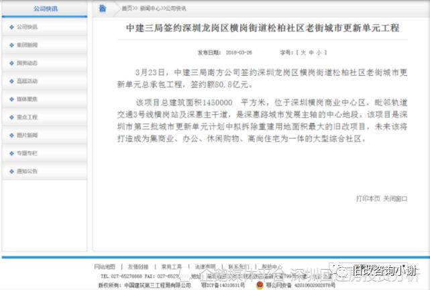Click the 鄂ICP备14010631号 footer link
The height and width of the screenshot is (290, 430).
tap(223, 285)
